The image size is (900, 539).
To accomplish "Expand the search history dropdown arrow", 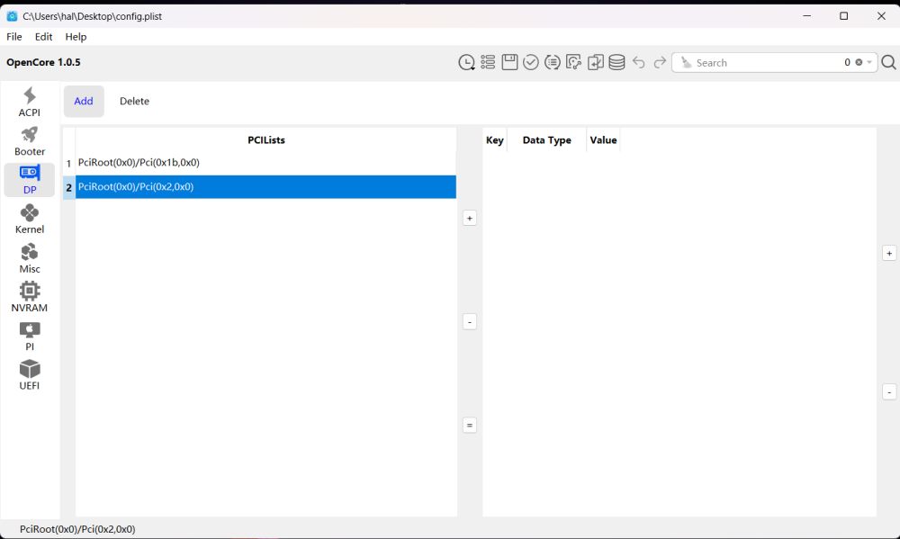I will 869,62.
